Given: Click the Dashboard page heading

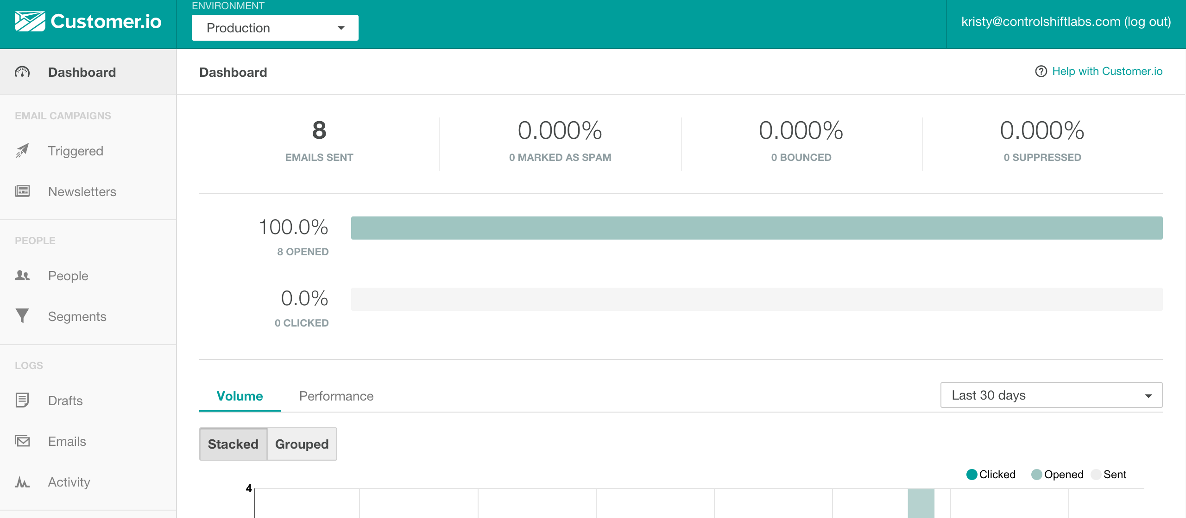Looking at the screenshot, I should pos(233,72).
